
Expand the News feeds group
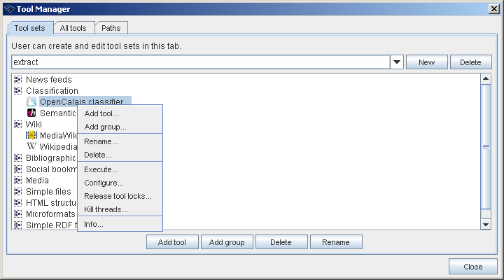(18, 80)
